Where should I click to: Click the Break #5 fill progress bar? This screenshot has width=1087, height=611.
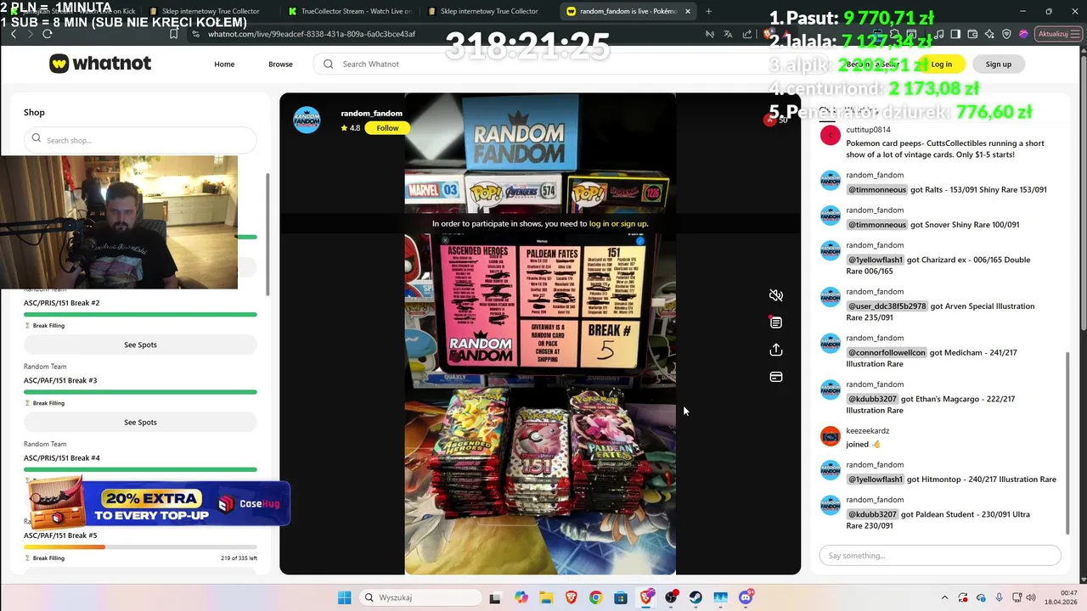tap(140, 547)
